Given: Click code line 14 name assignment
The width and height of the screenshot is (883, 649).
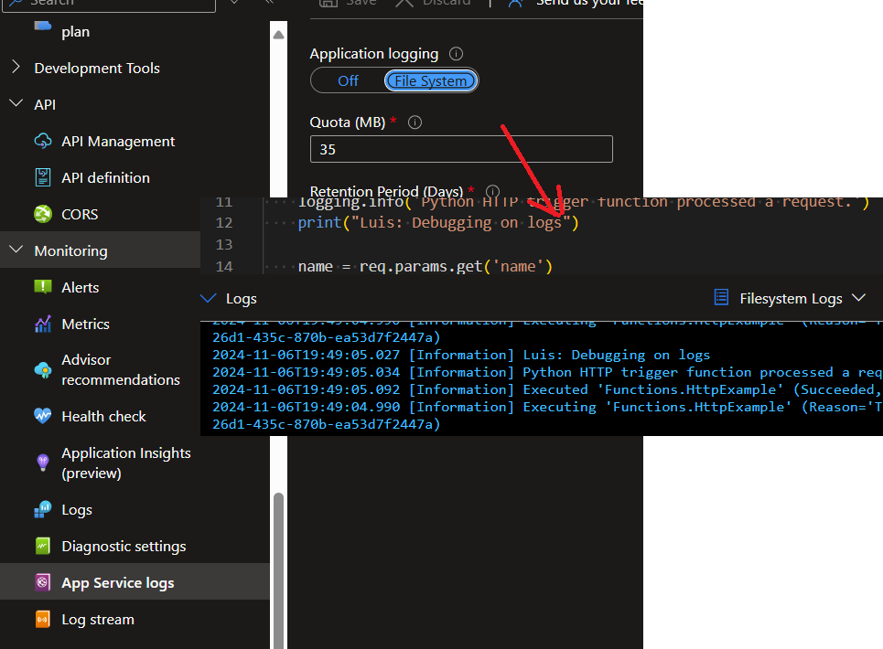Looking at the screenshot, I should click(x=425, y=267).
